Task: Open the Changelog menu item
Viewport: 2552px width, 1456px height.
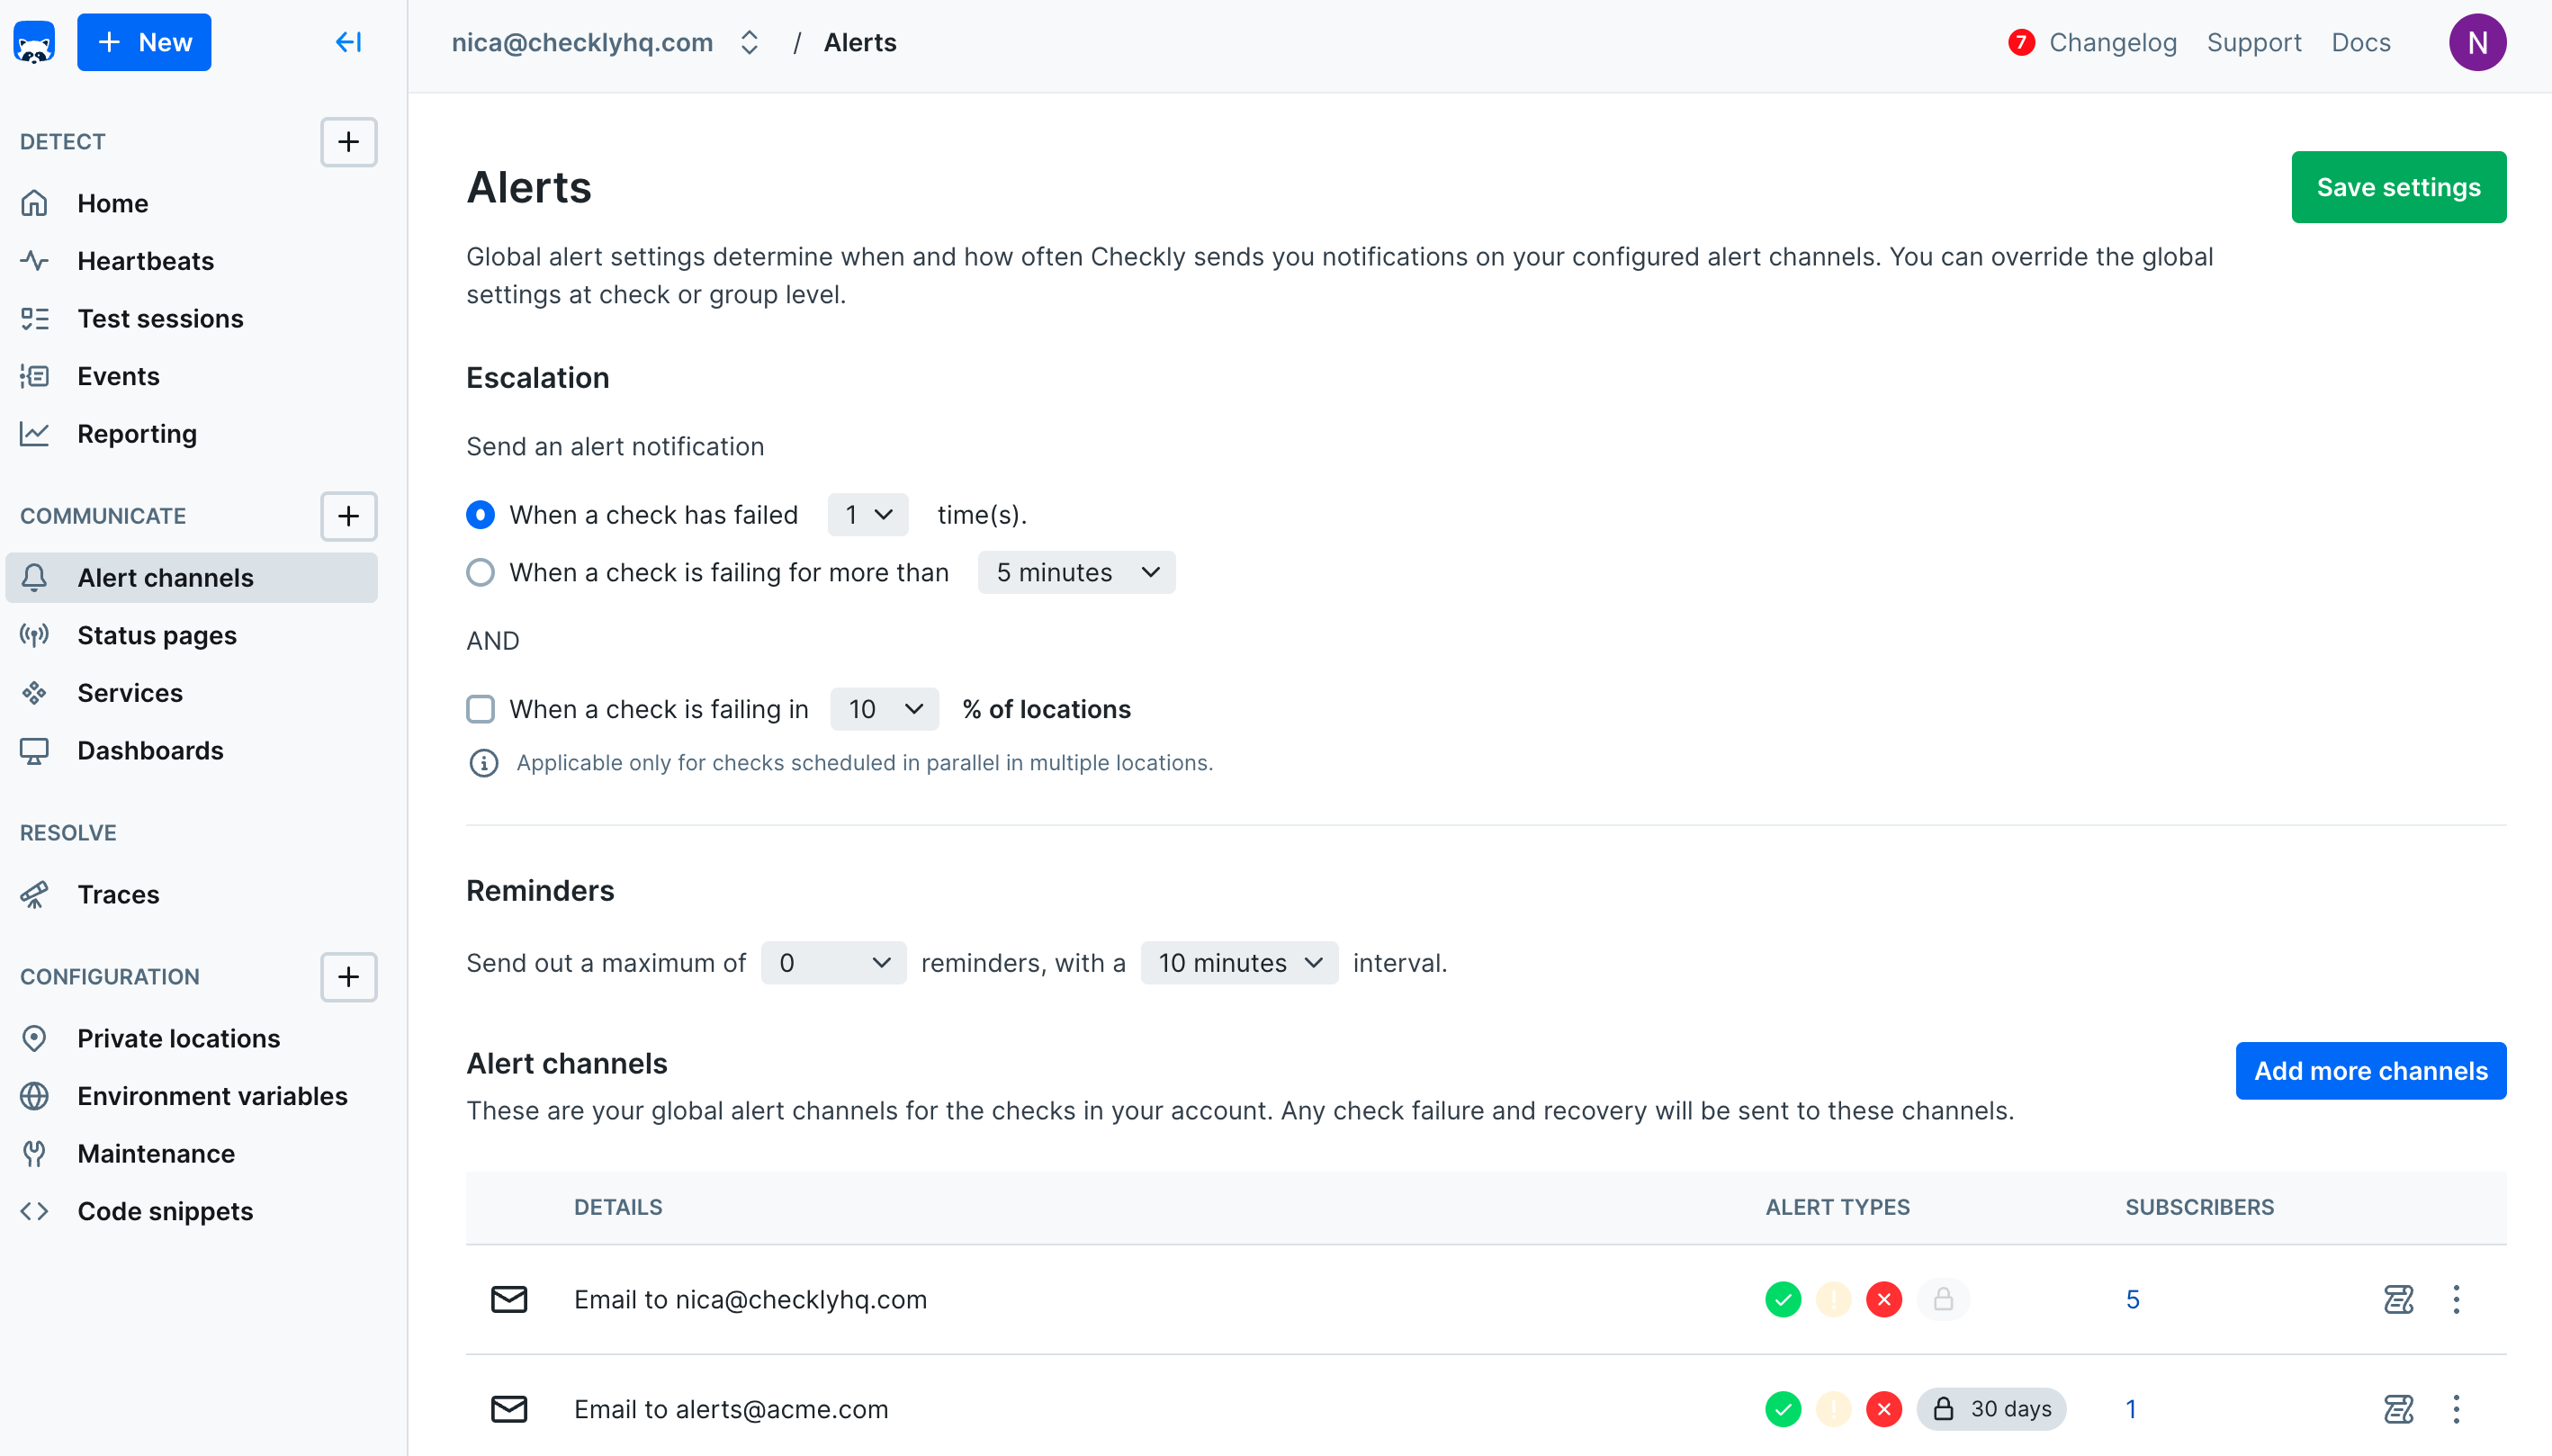Action: (x=2114, y=42)
